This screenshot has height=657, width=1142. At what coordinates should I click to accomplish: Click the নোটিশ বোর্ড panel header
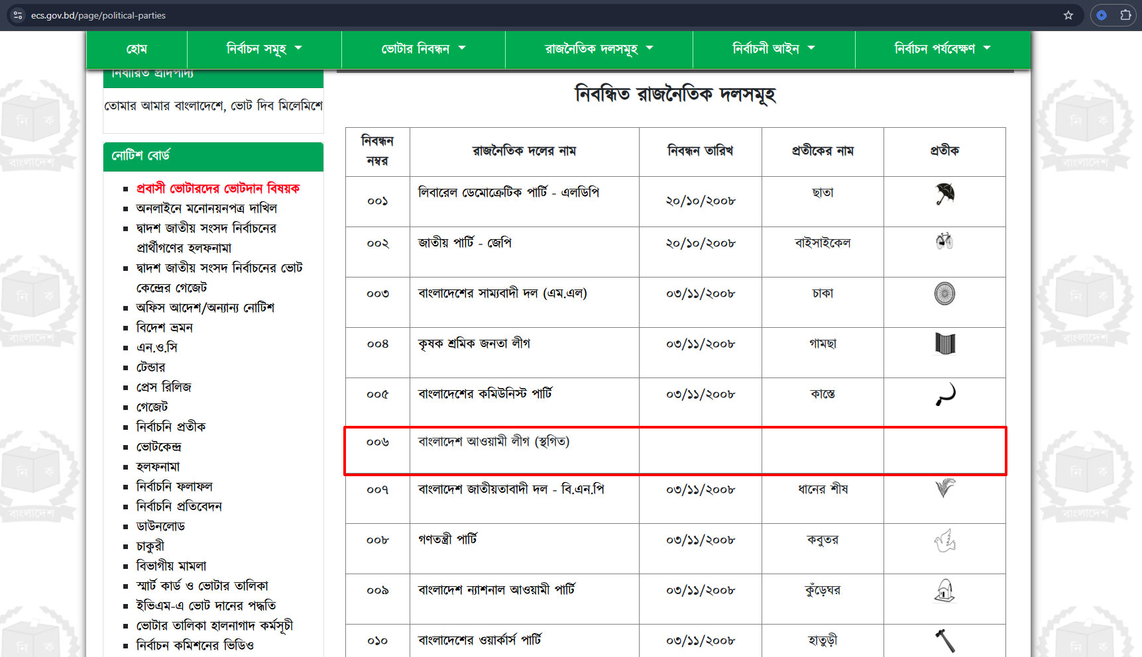213,156
